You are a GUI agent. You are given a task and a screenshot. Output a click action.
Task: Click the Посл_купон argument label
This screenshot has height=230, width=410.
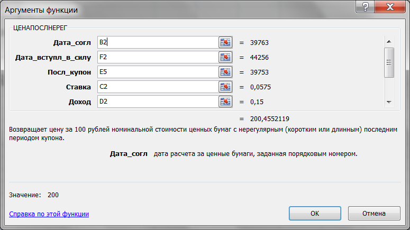pos(69,72)
